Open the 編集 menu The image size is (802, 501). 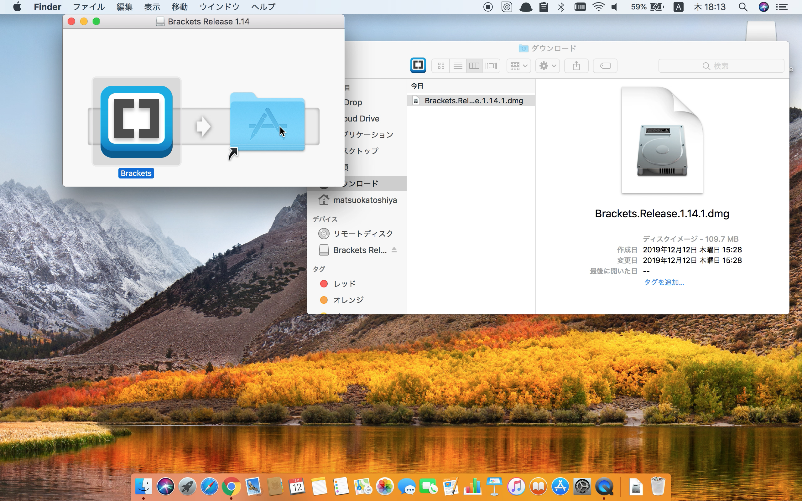click(x=125, y=7)
